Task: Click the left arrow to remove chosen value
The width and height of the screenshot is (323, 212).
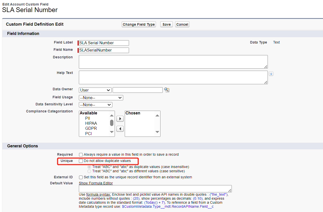Action: (120, 129)
